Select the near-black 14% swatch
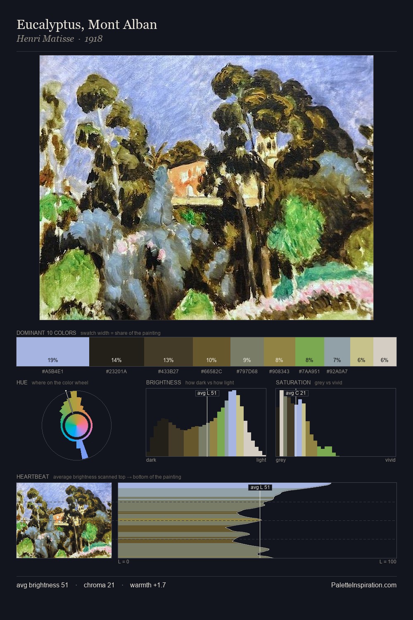The height and width of the screenshot is (620, 413). tap(116, 352)
